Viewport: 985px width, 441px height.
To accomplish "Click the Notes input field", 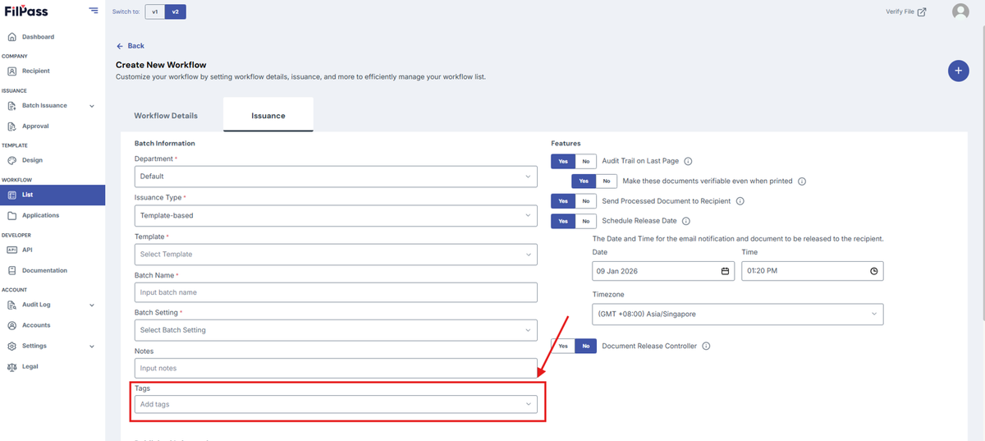I will (x=336, y=369).
